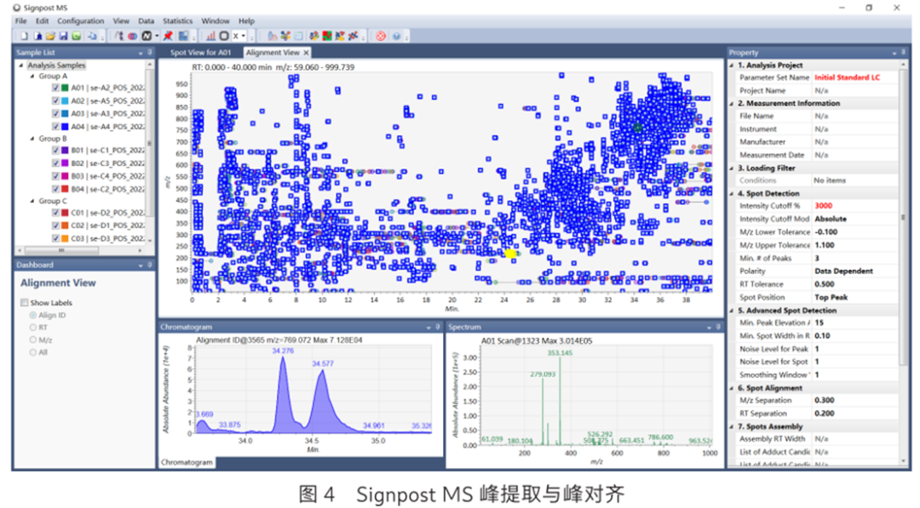Click the New file toolbar icon
This screenshot has width=920, height=508.
pos(24,36)
